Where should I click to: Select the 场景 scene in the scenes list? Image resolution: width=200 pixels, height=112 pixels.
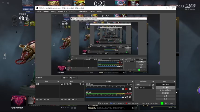(x=48, y=84)
